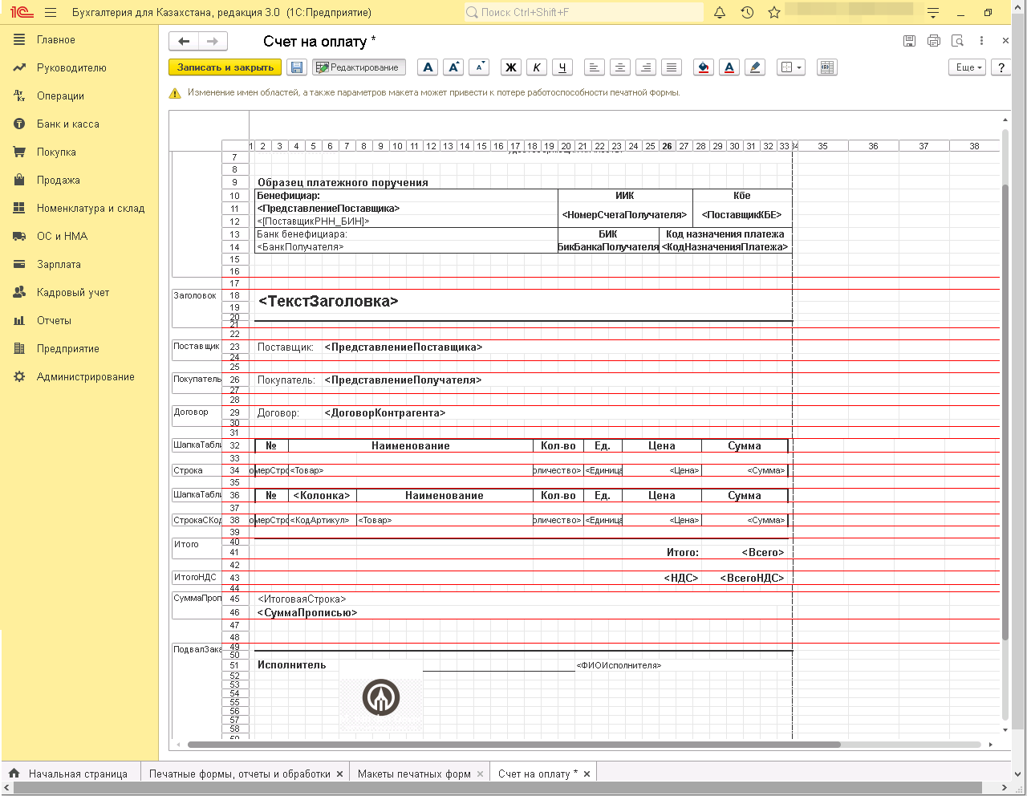Screen dimensions: 1027x796
Task: Increase the font size
Action: (453, 67)
